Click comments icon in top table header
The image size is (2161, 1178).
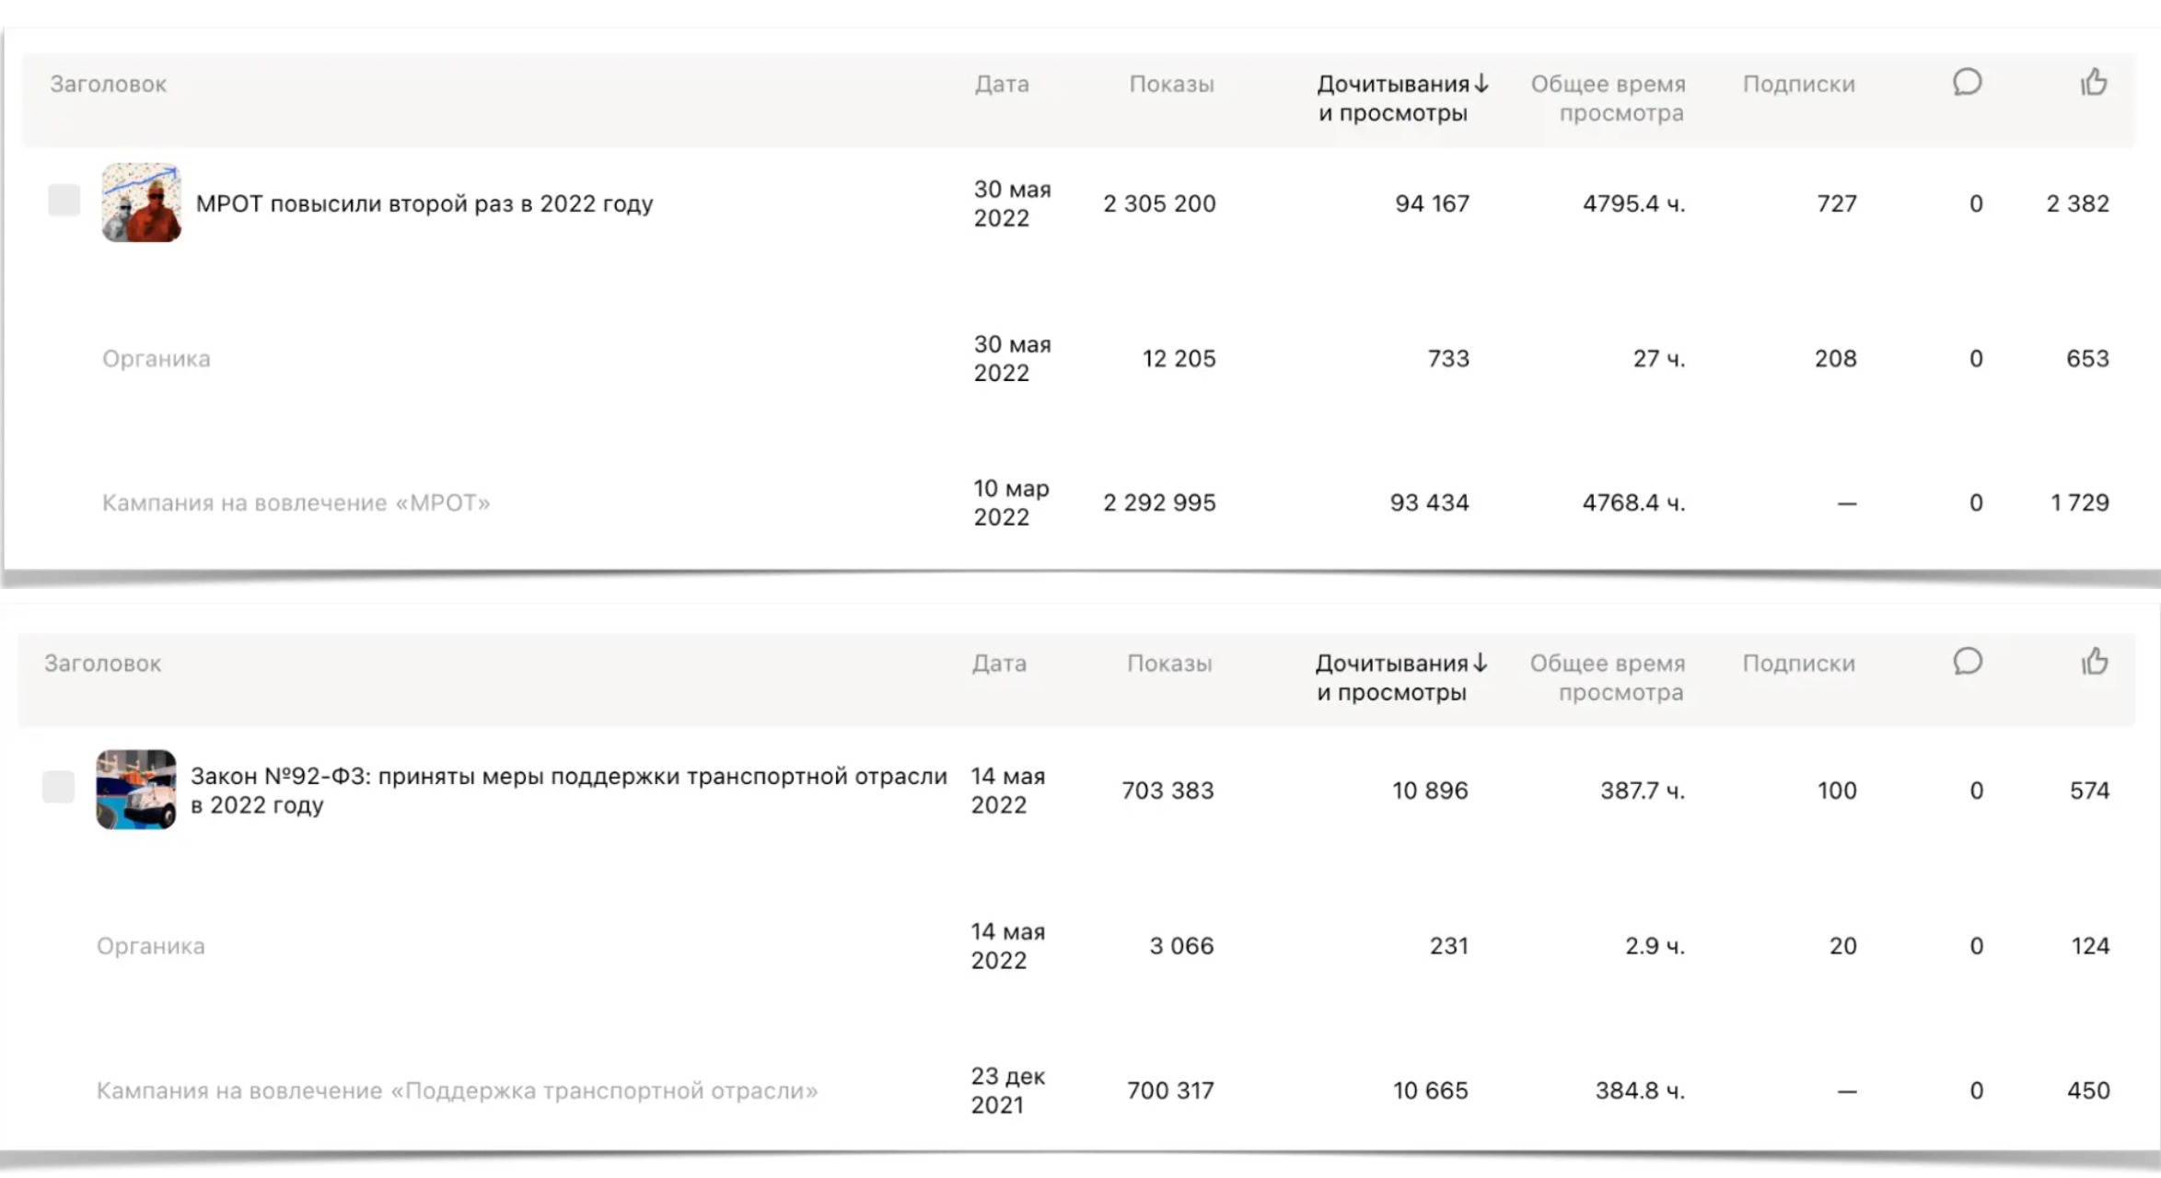tap(1967, 83)
